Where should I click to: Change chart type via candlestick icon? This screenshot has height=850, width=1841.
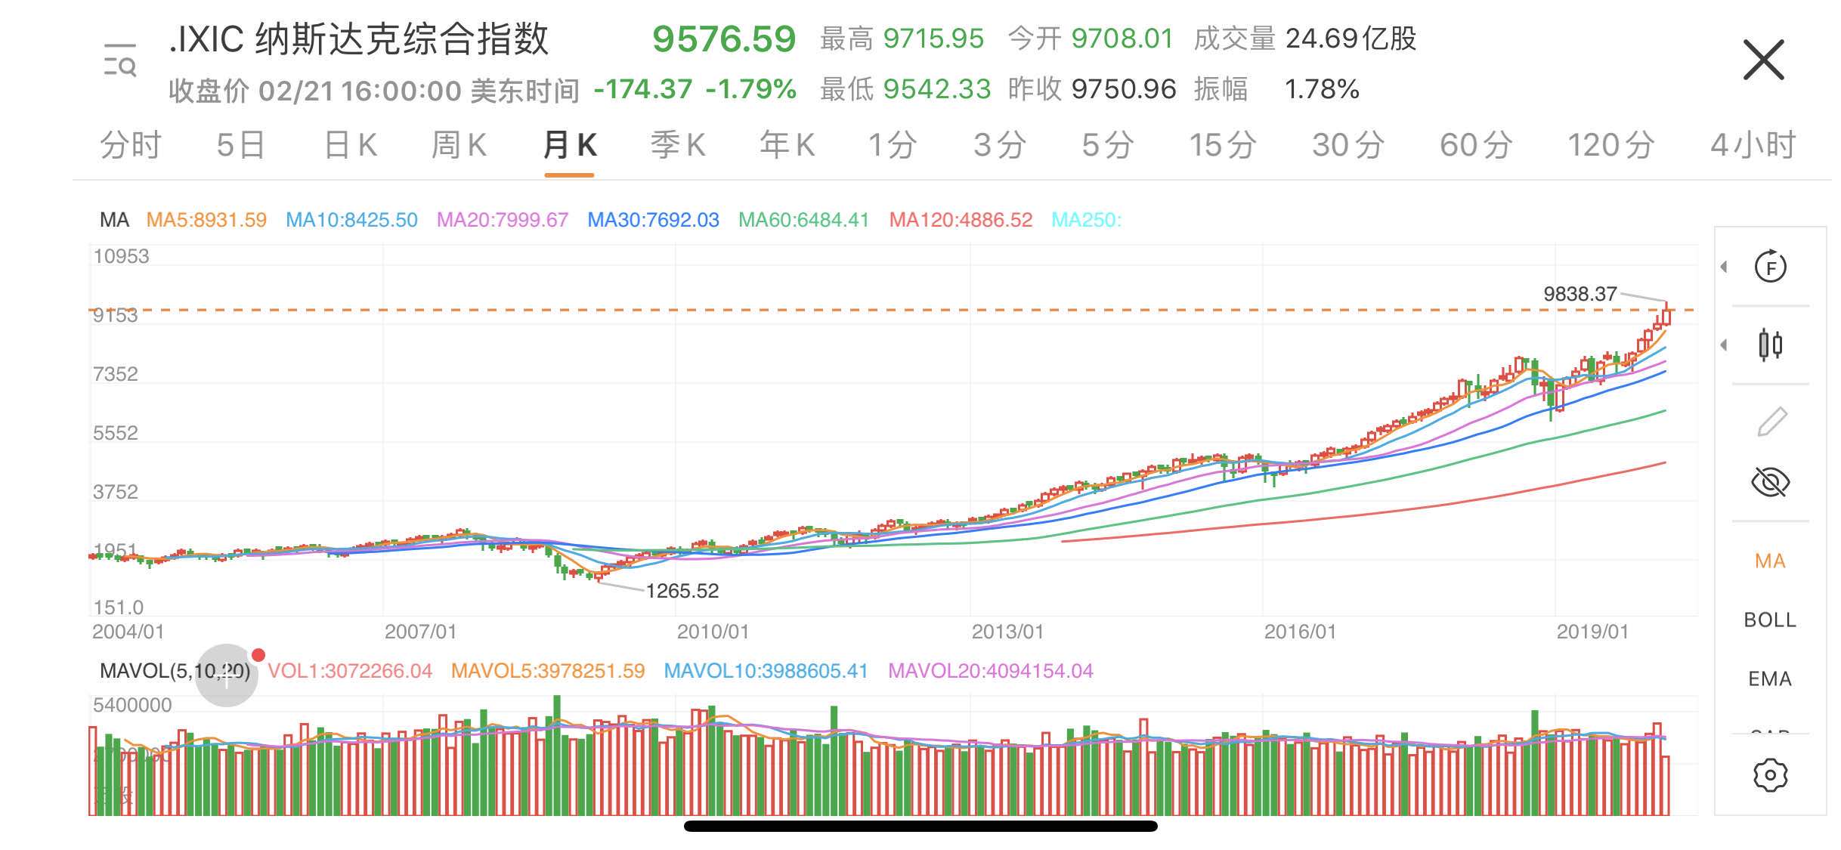[1771, 345]
